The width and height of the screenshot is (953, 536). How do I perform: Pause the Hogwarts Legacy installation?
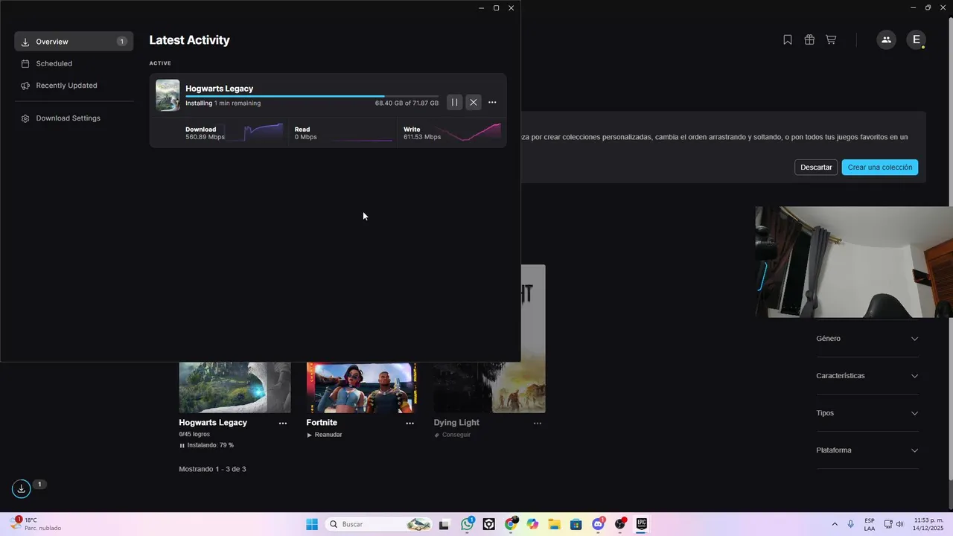pos(454,103)
